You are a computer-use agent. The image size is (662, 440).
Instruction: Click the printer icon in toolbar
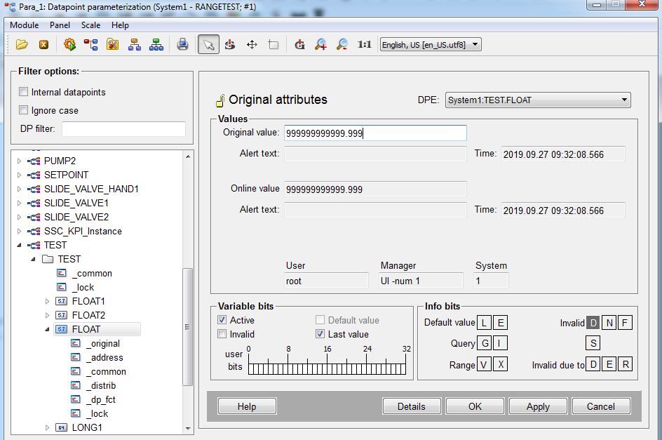(182, 44)
